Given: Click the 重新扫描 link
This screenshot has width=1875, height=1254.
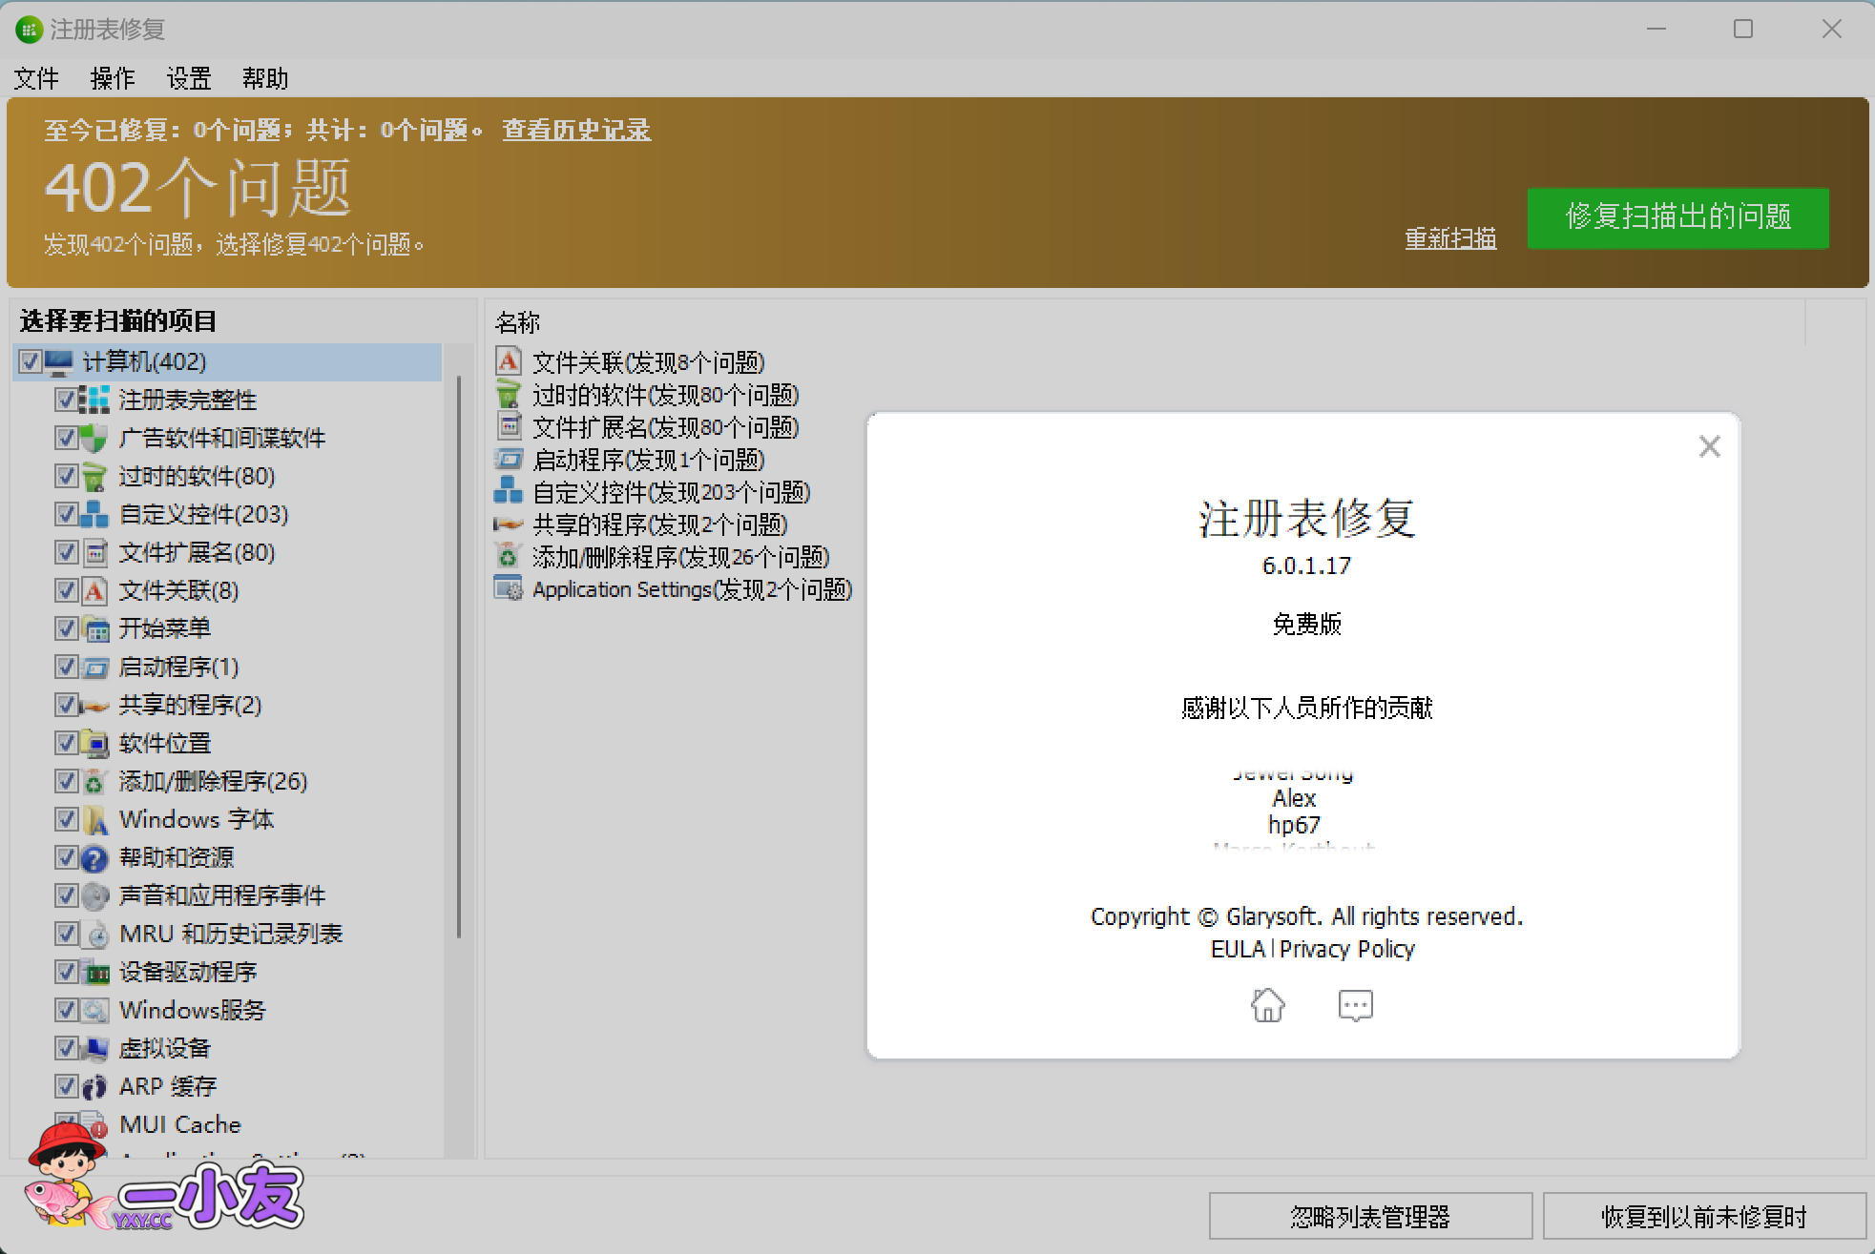Looking at the screenshot, I should [x=1449, y=237].
